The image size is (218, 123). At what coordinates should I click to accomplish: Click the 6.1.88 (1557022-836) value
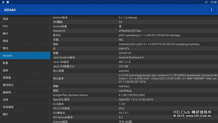coord(132,95)
